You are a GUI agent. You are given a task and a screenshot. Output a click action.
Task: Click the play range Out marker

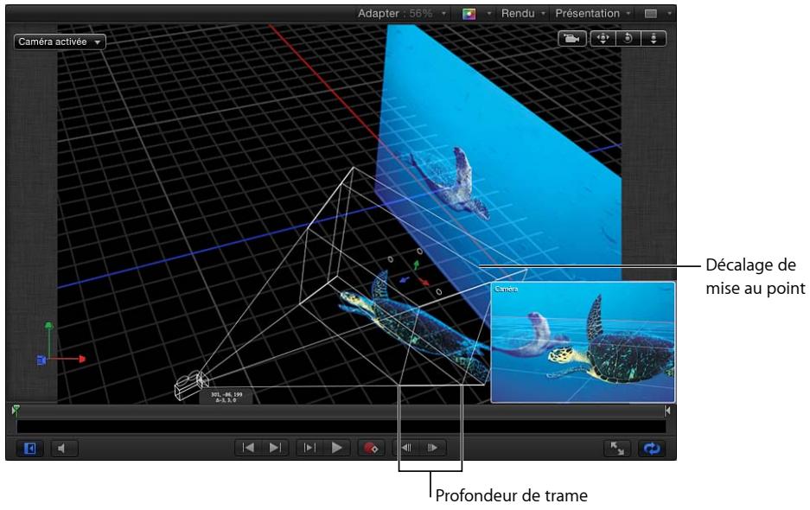[666, 411]
